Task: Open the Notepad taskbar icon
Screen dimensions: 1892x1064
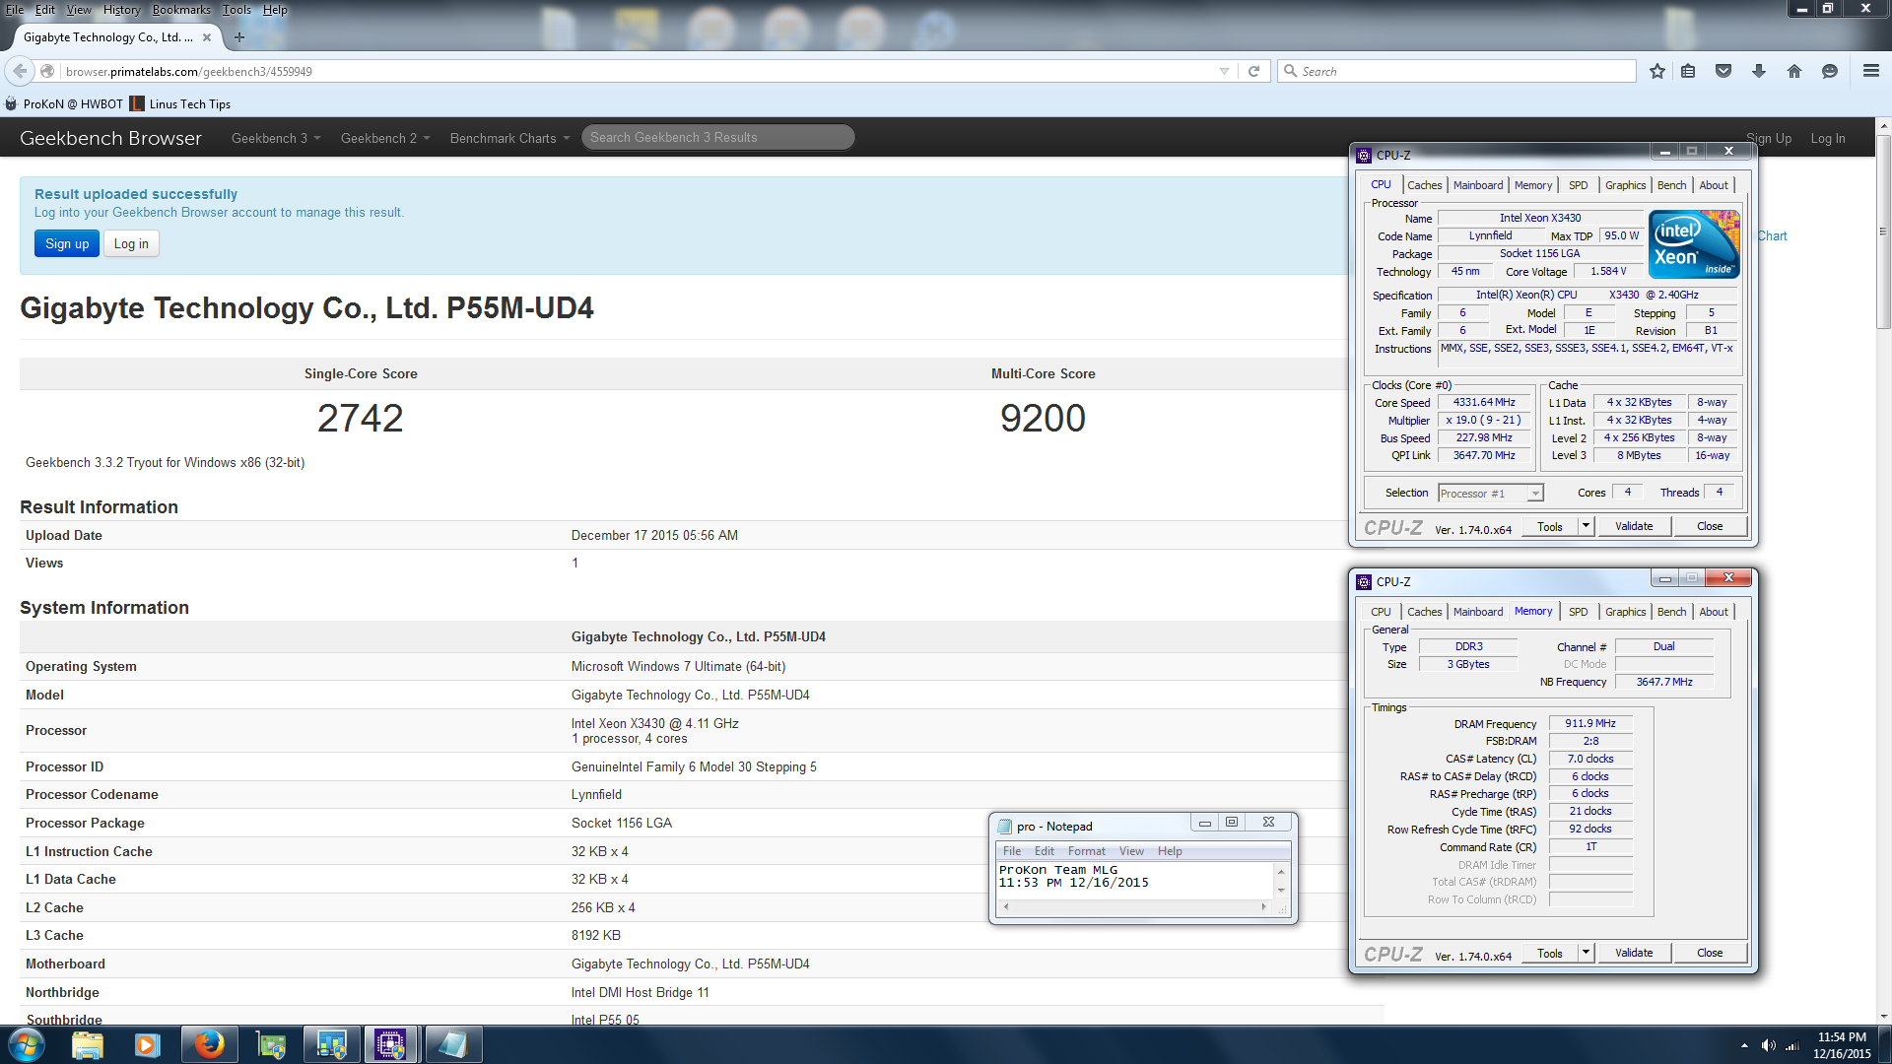Action: pos(452,1044)
